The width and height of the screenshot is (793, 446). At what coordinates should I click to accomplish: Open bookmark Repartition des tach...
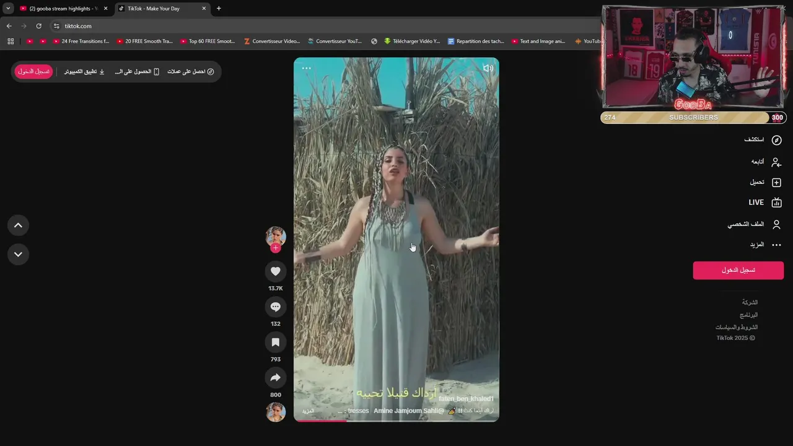pyautogui.click(x=476, y=42)
